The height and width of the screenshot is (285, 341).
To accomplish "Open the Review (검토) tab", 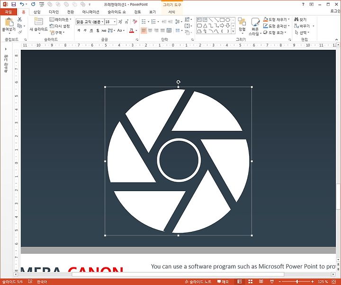I will tap(137, 12).
